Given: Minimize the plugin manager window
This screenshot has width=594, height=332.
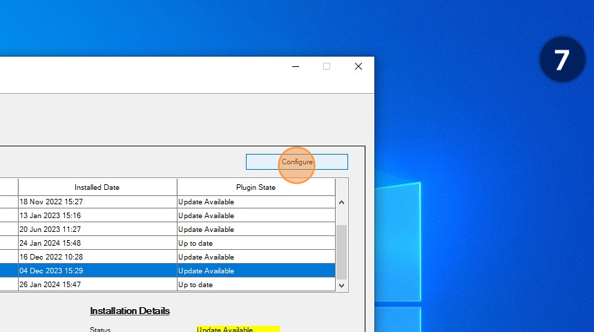Looking at the screenshot, I should pos(296,66).
